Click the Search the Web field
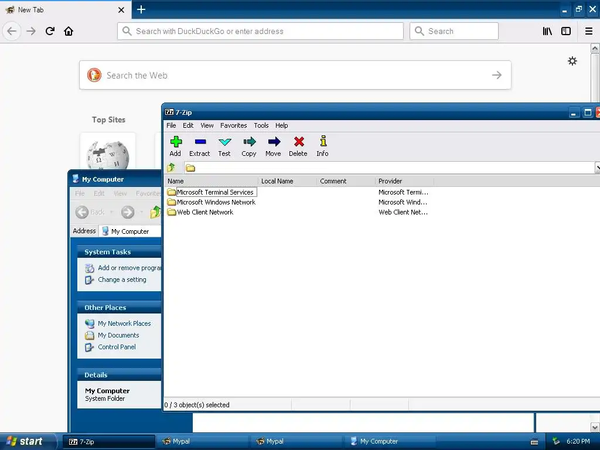Screen dimensions: 600x450 coord(295,75)
